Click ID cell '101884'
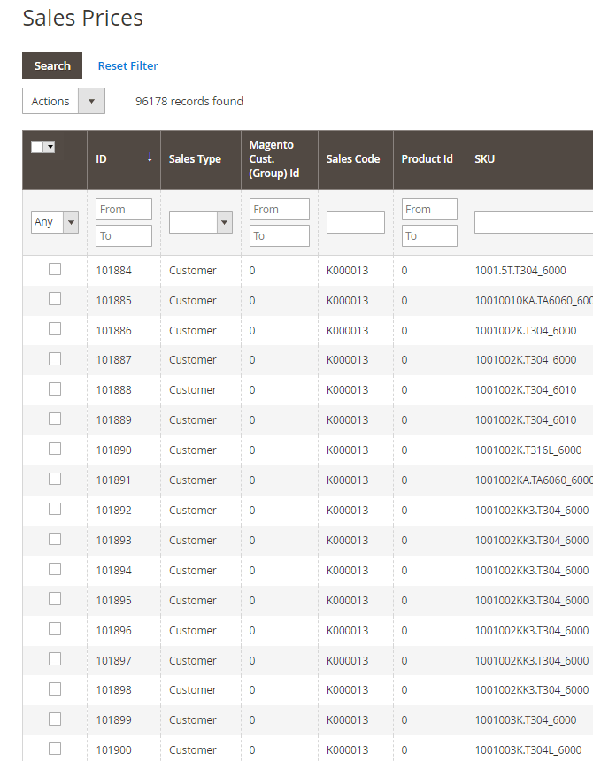The height and width of the screenshot is (761, 593). click(x=113, y=270)
